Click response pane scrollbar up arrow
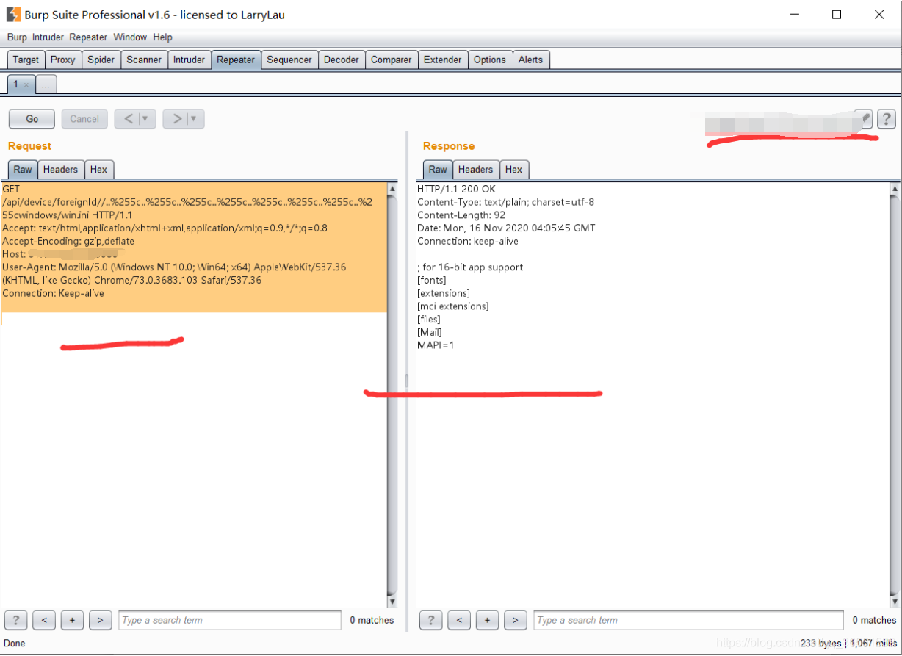This screenshot has width=902, height=656. point(895,190)
